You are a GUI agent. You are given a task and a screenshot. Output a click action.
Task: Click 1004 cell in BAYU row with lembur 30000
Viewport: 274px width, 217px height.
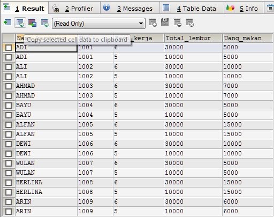95,105
